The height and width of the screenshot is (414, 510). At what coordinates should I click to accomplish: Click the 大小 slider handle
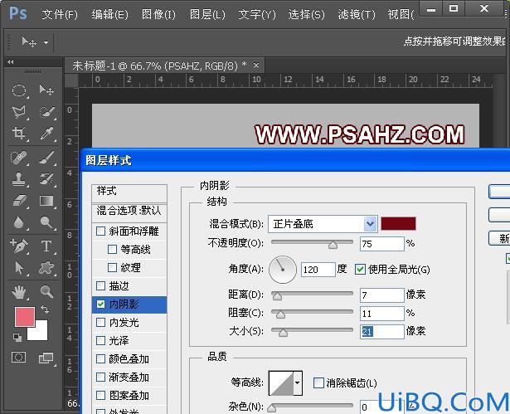pos(283,333)
